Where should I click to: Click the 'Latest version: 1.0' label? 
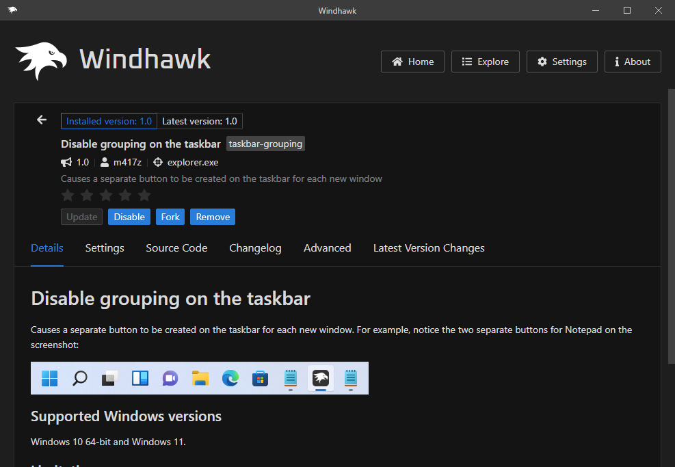coord(200,121)
